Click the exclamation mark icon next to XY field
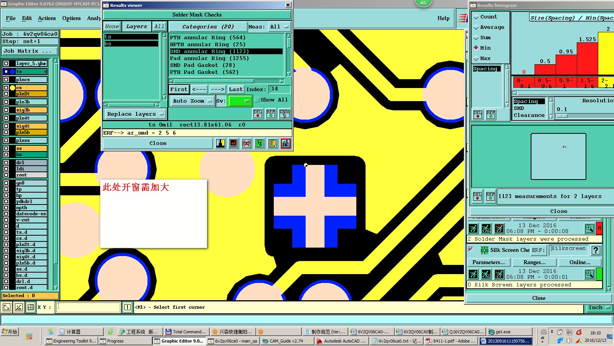614x346 pixels. [127, 307]
